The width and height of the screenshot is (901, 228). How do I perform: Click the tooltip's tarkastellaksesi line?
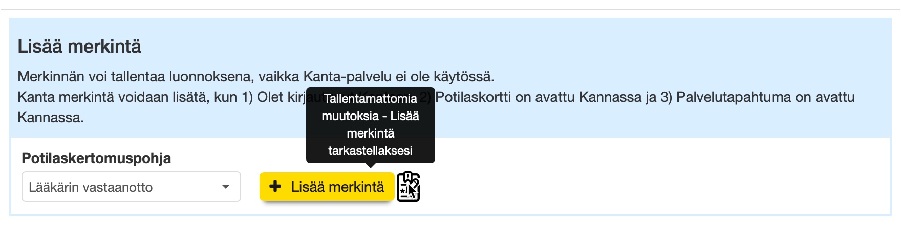click(370, 151)
